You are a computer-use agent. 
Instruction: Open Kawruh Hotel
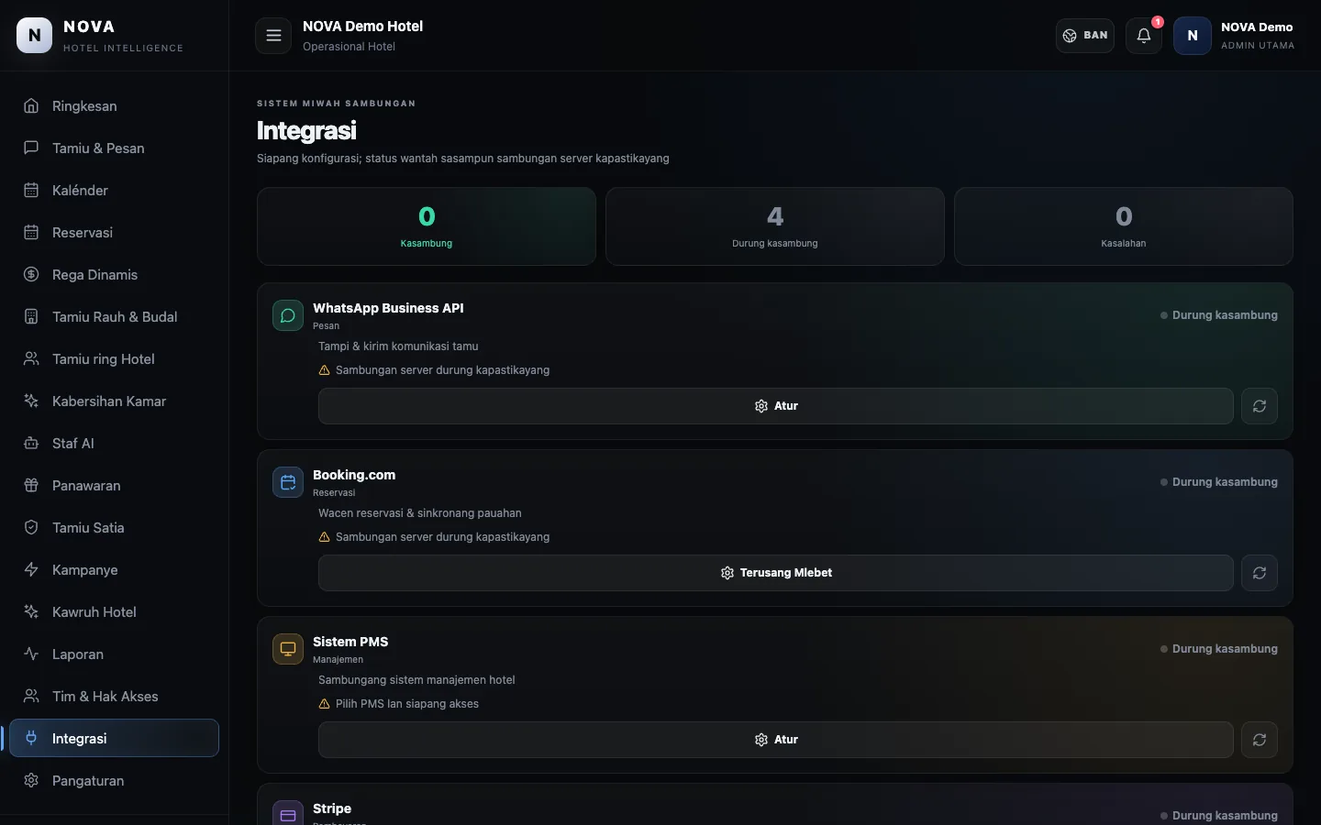tap(114, 612)
